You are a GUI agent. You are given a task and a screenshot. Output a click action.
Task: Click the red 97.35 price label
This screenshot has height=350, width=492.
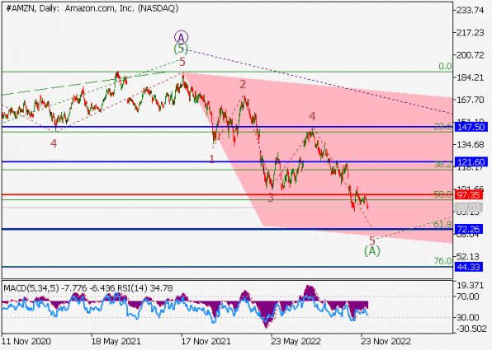click(468, 195)
